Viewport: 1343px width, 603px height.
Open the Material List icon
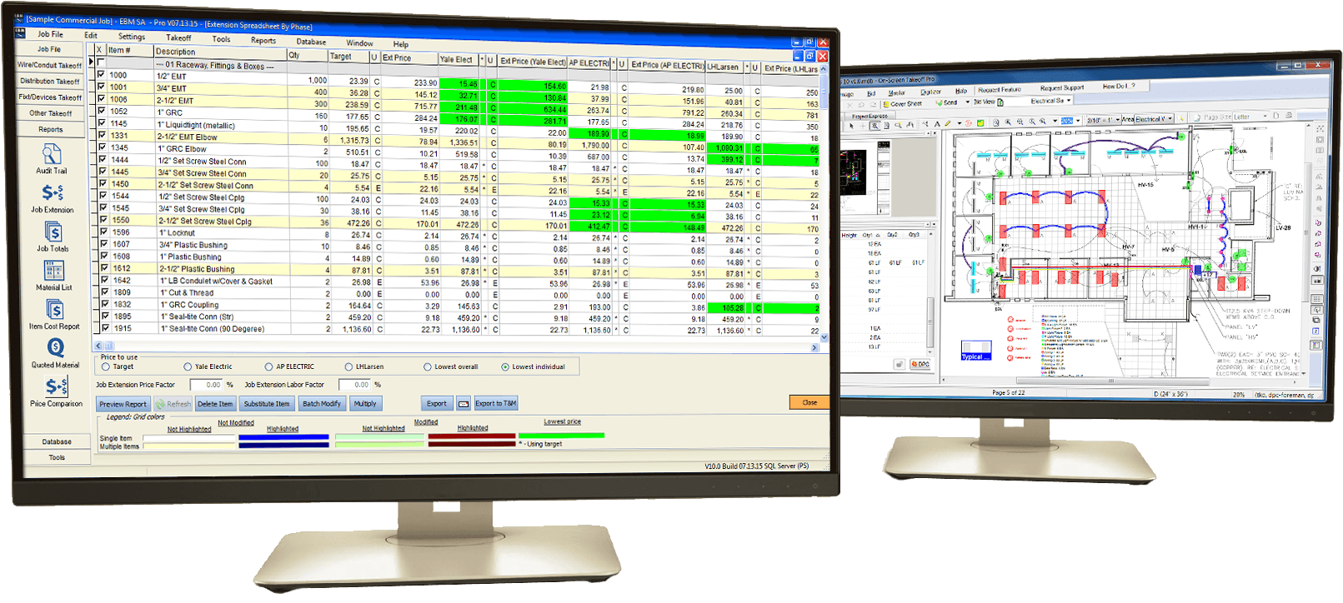53,272
